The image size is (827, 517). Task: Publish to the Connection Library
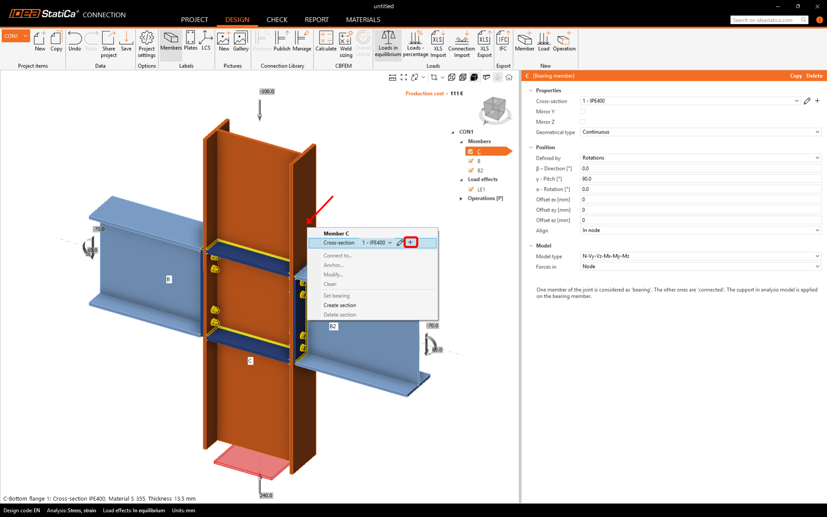[282, 41]
